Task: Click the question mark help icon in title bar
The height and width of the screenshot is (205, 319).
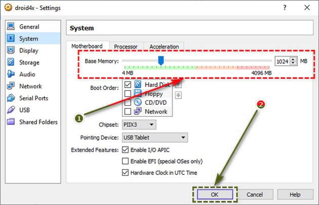Action: click(x=285, y=8)
